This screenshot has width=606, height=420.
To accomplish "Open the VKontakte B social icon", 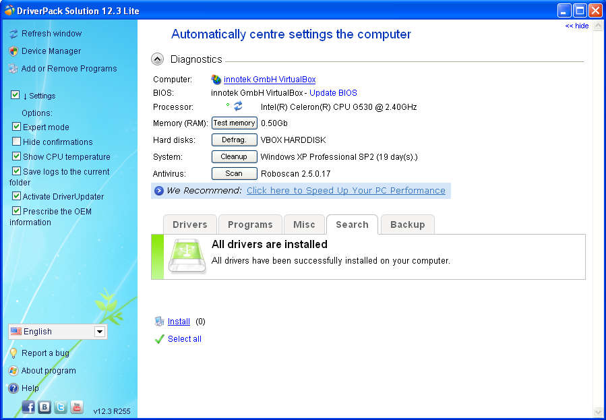I will point(44,407).
